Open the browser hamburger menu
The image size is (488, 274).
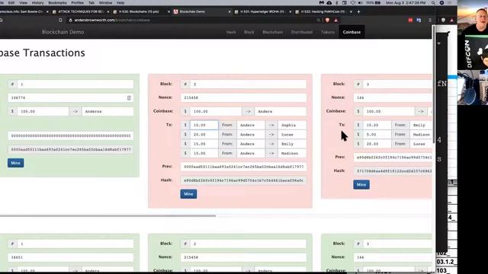pos(430,21)
